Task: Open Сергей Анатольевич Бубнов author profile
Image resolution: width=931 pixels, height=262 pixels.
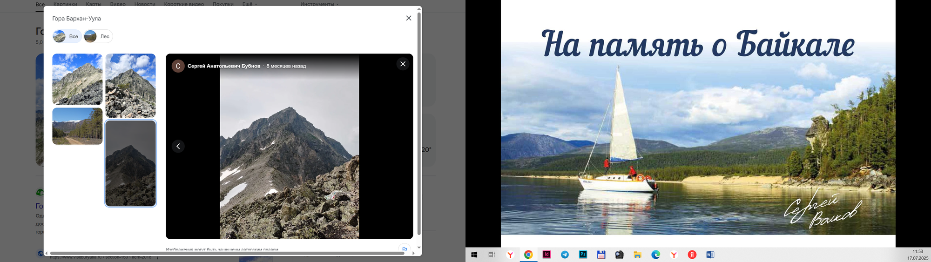Action: click(x=224, y=66)
